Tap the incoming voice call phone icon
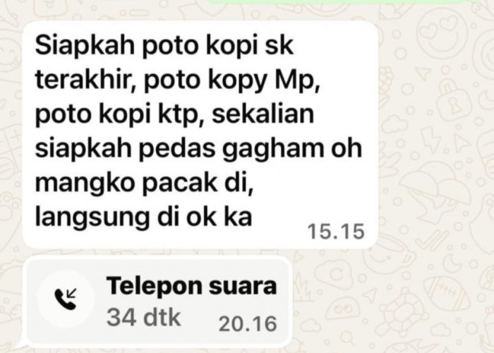The image size is (494, 353). coord(66,299)
